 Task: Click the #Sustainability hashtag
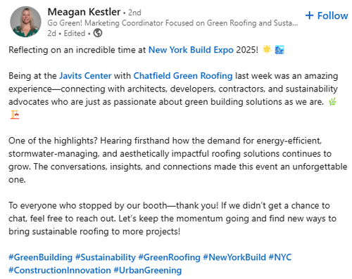tap(106, 257)
